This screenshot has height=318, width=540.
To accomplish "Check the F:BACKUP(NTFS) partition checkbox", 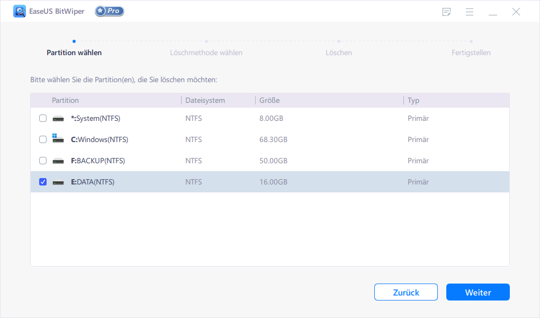I will coord(43,161).
